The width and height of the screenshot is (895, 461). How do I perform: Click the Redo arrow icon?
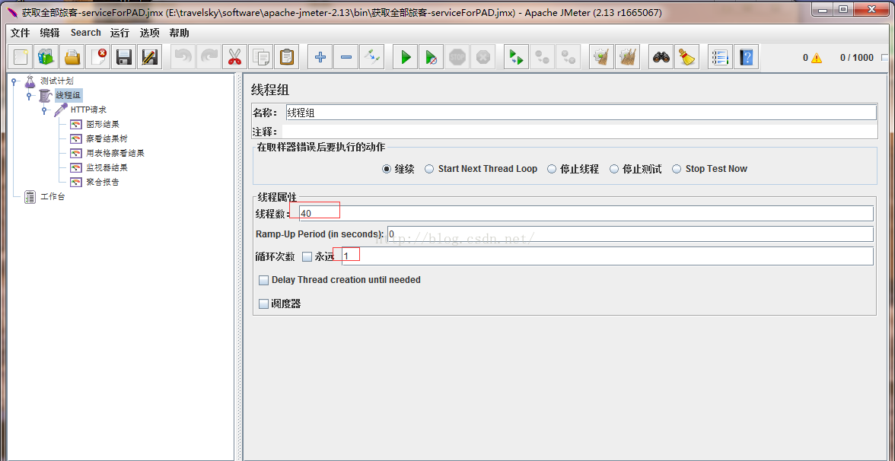[209, 57]
